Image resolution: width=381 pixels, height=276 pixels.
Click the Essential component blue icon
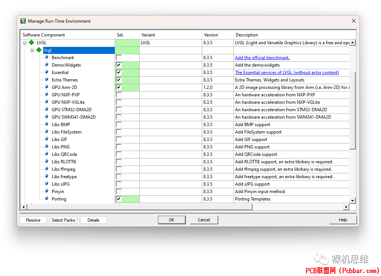(47, 72)
